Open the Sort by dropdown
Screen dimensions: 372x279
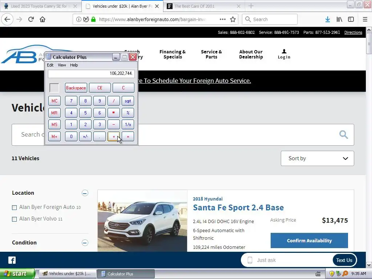(x=318, y=158)
